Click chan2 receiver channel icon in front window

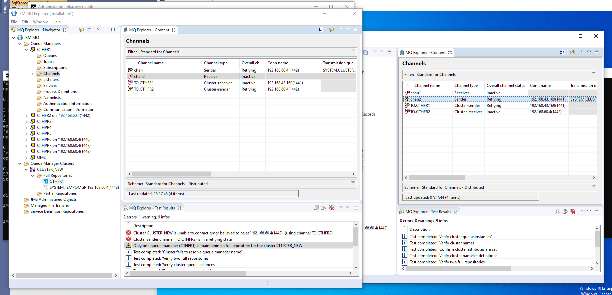130,77
